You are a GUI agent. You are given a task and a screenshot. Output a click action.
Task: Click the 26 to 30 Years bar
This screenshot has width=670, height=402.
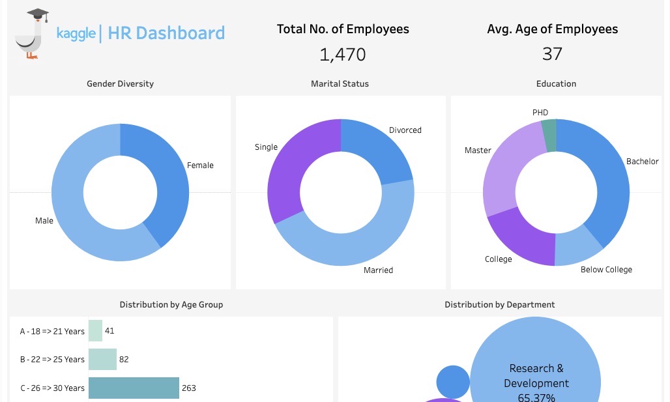[x=134, y=388]
